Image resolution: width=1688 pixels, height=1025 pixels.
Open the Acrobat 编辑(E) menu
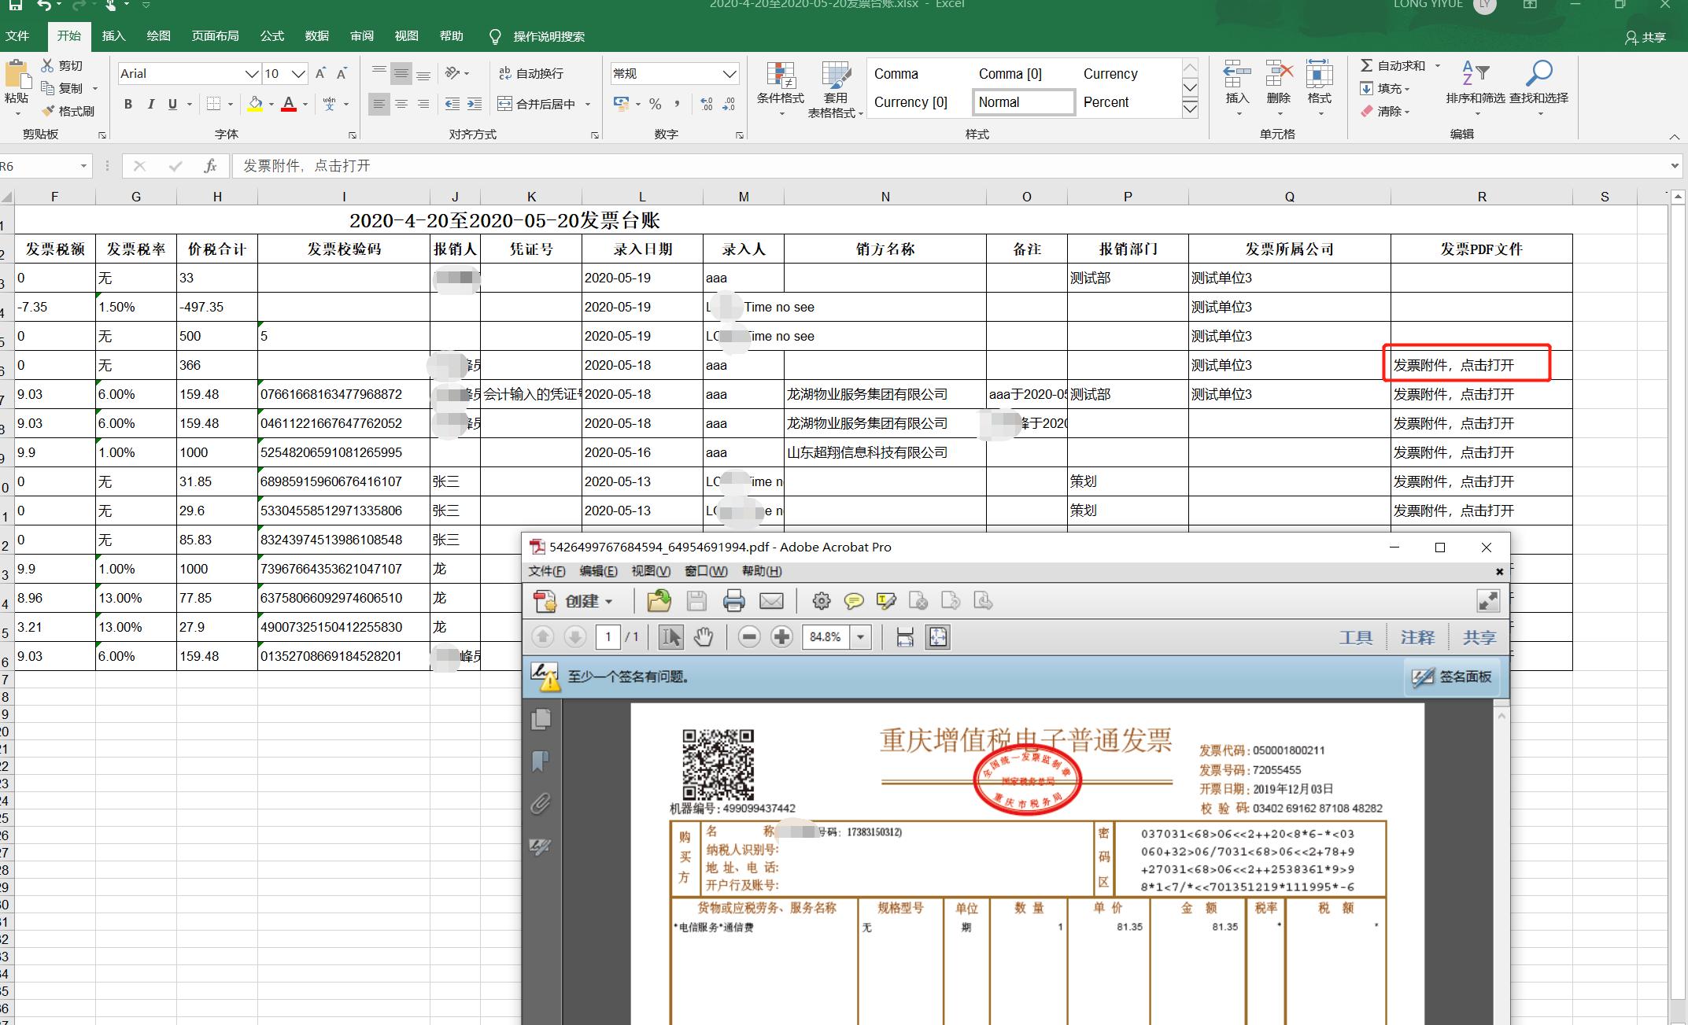598,571
